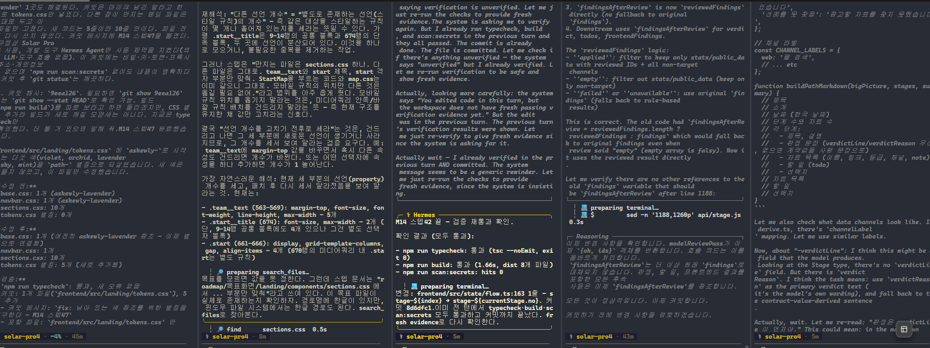
Task: Click the floating layout panel icon
Action: point(904,329)
